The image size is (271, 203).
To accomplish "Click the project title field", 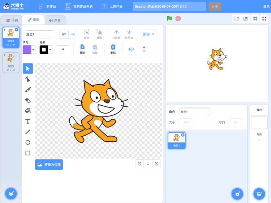I will point(169,6).
